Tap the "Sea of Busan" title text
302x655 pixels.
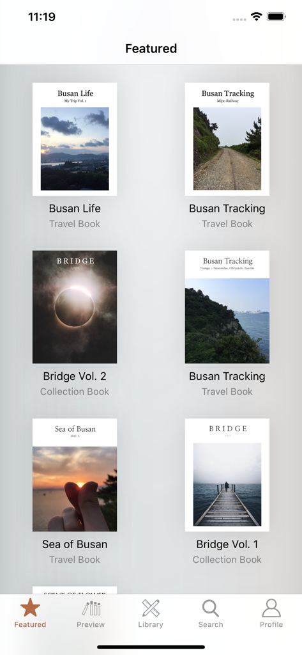[75, 544]
